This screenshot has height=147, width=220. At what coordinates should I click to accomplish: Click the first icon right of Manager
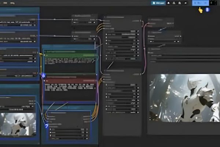tap(169, 3)
